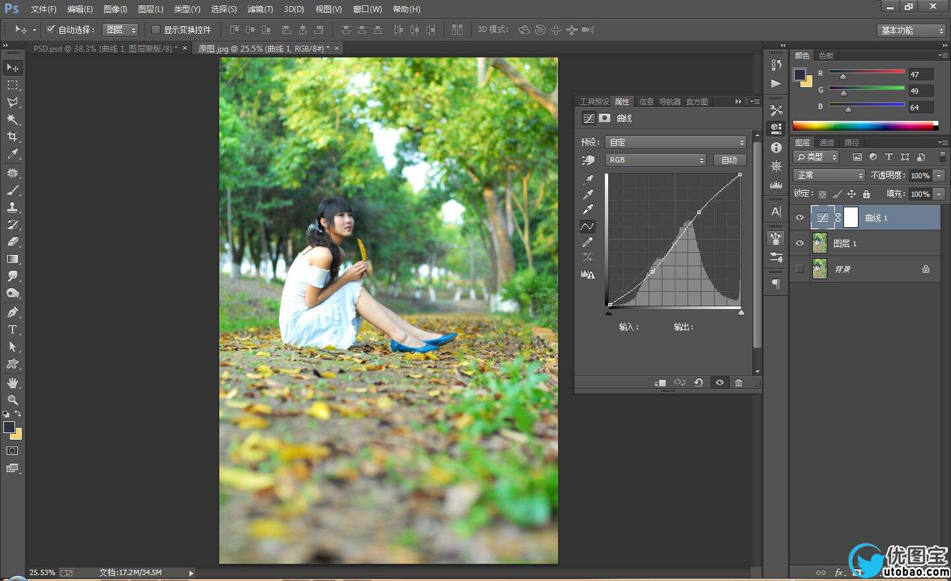951x581 pixels.
Task: Open the Curves 预设 dropdown
Action: 676,142
